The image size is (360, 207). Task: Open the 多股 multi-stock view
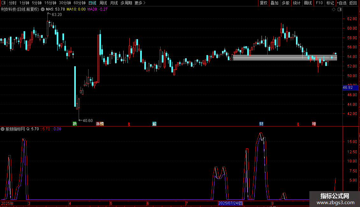285,3
